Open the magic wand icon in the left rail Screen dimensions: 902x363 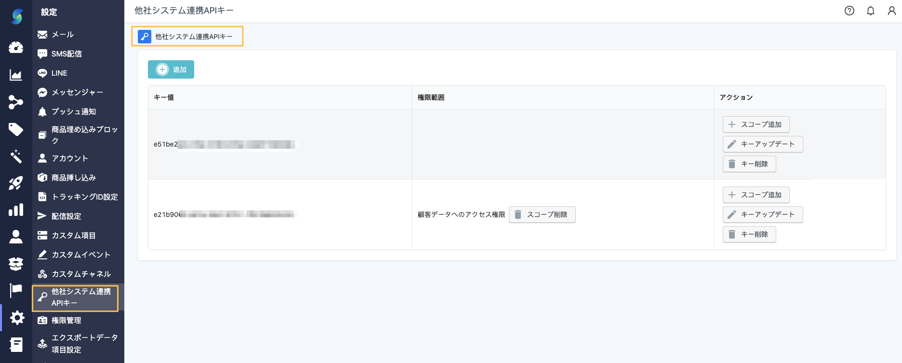point(16,156)
